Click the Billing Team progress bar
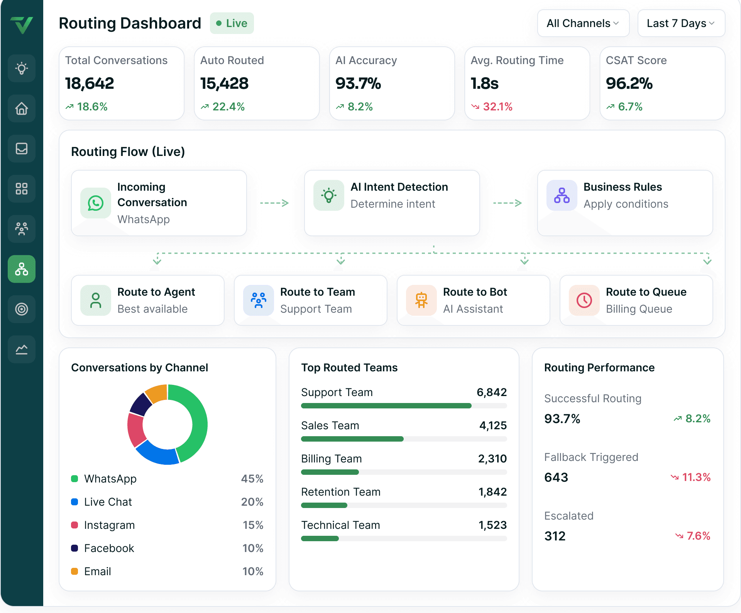This screenshot has width=741, height=613. click(x=404, y=472)
